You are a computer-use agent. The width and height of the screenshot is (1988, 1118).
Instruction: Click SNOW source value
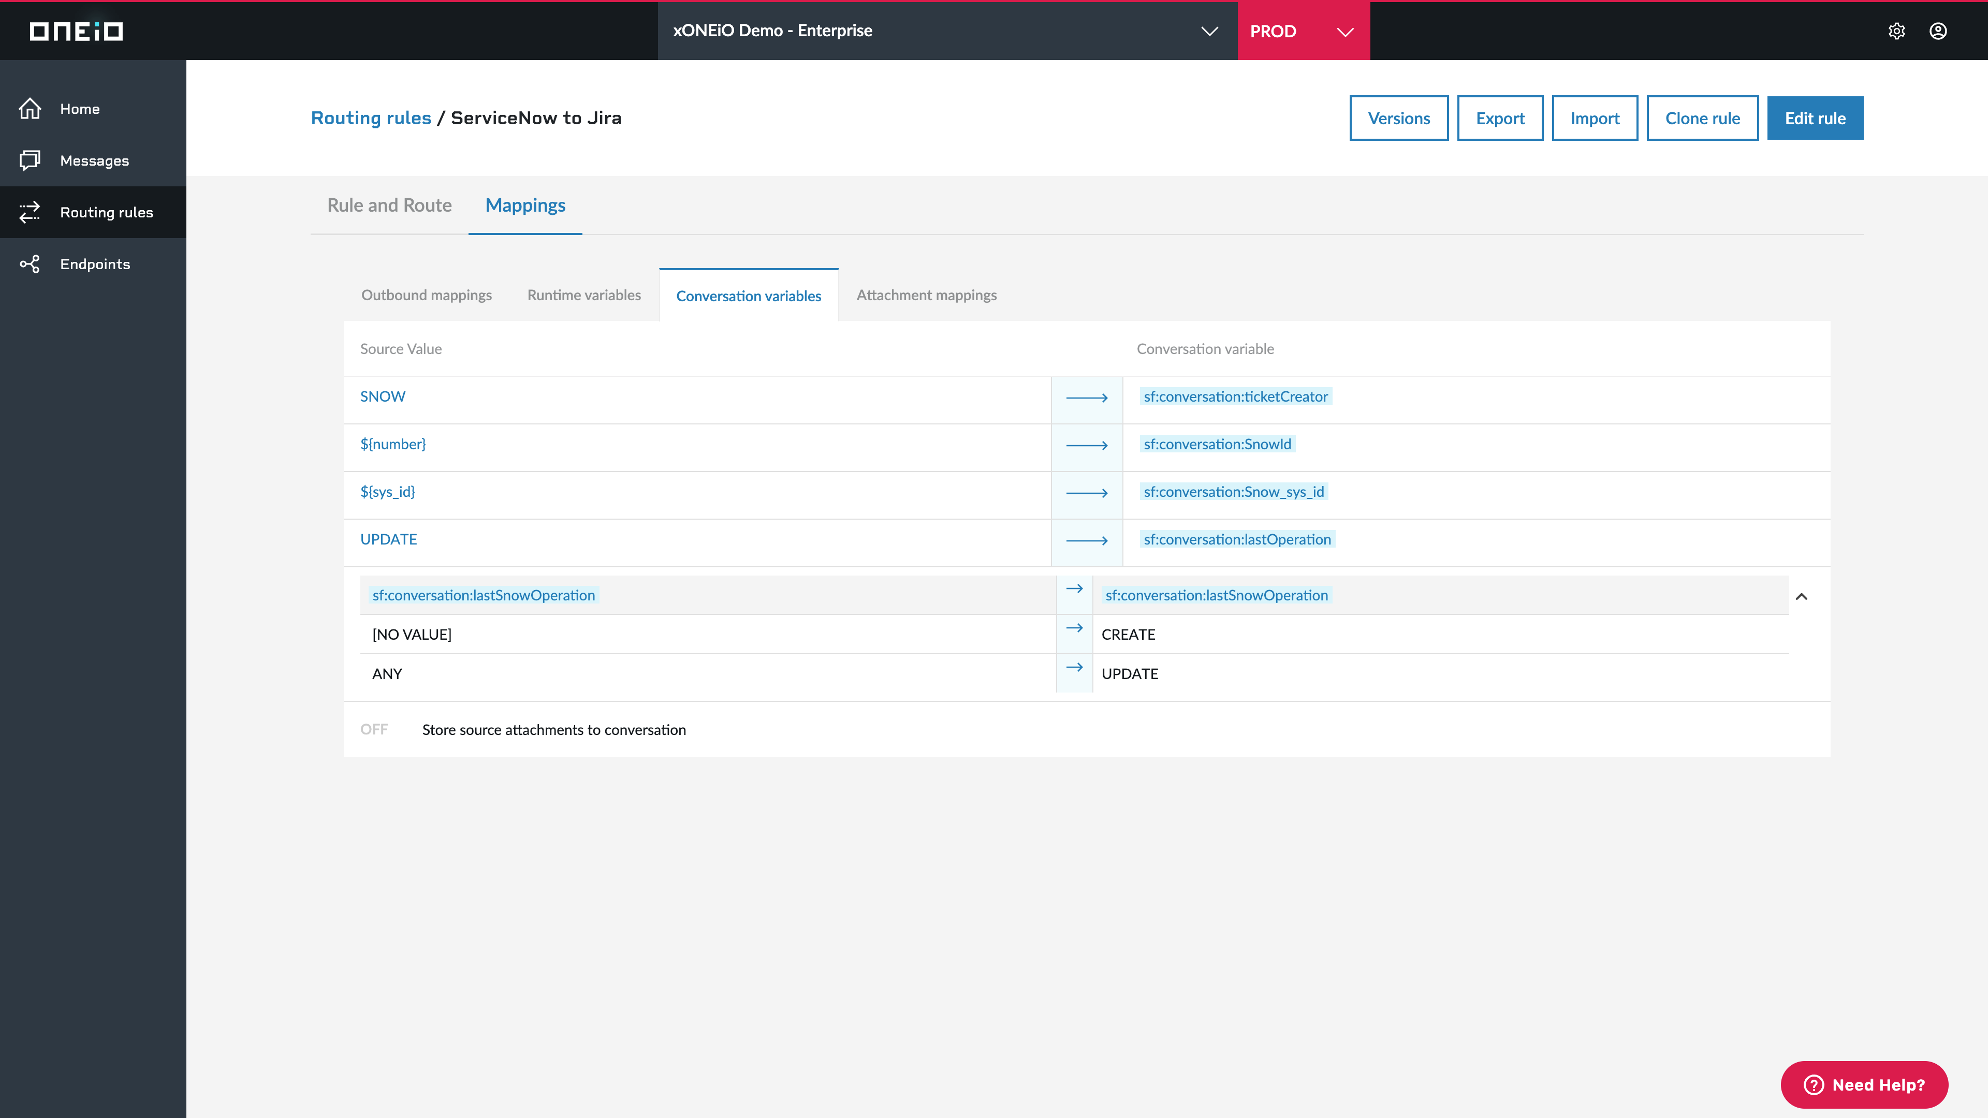click(382, 396)
